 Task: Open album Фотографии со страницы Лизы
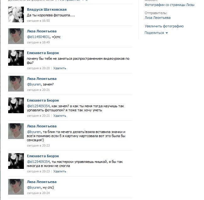point(169,5)
